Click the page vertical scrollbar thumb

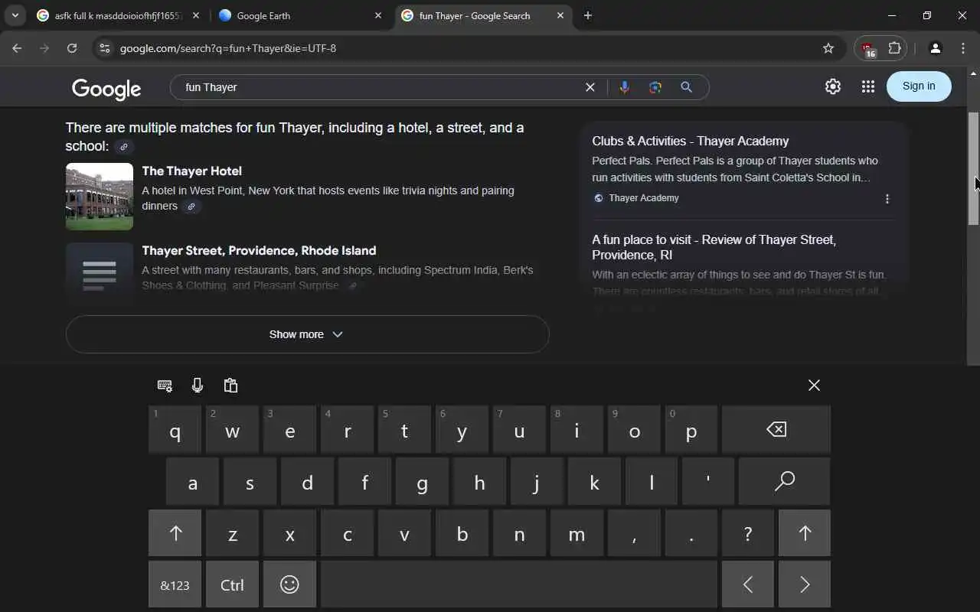[x=973, y=168]
